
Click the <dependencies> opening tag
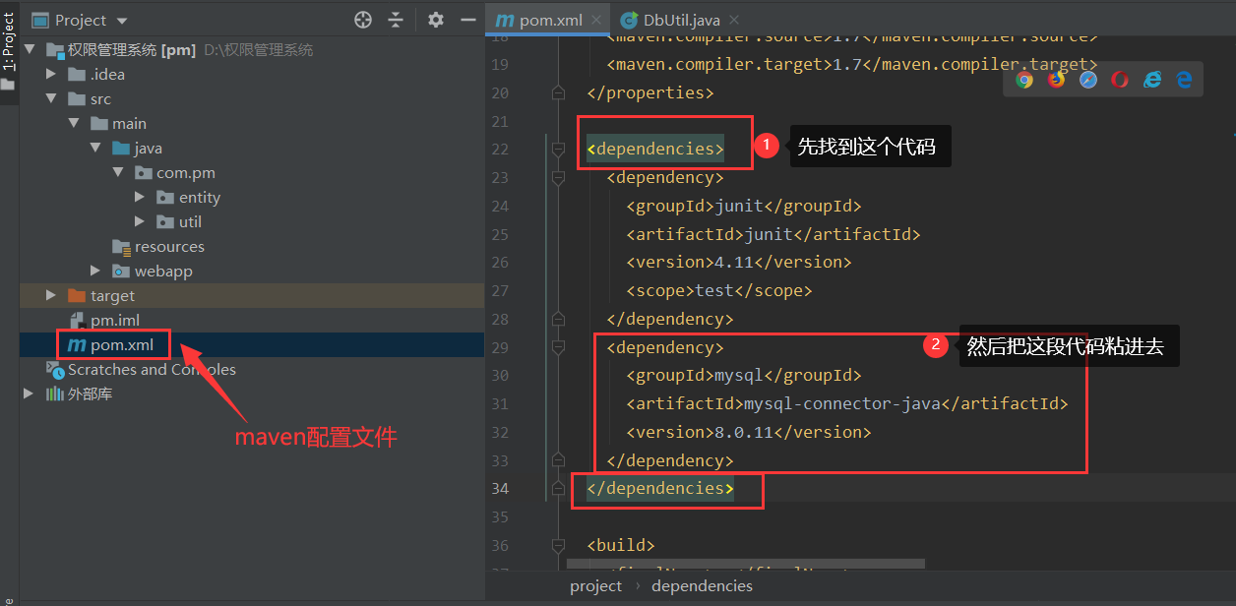[x=655, y=149]
